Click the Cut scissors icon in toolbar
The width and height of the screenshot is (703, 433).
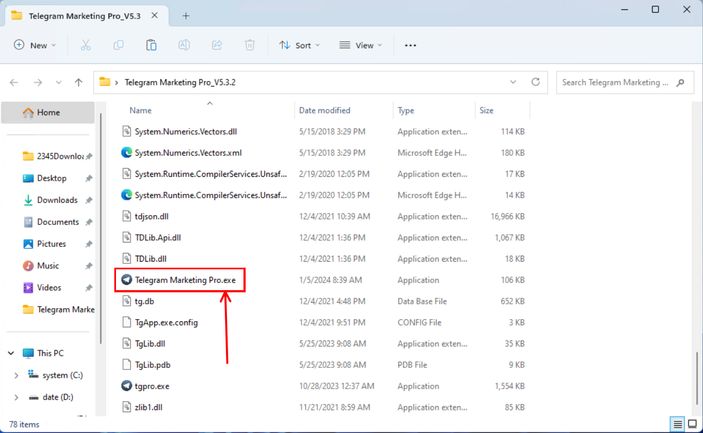(x=85, y=45)
